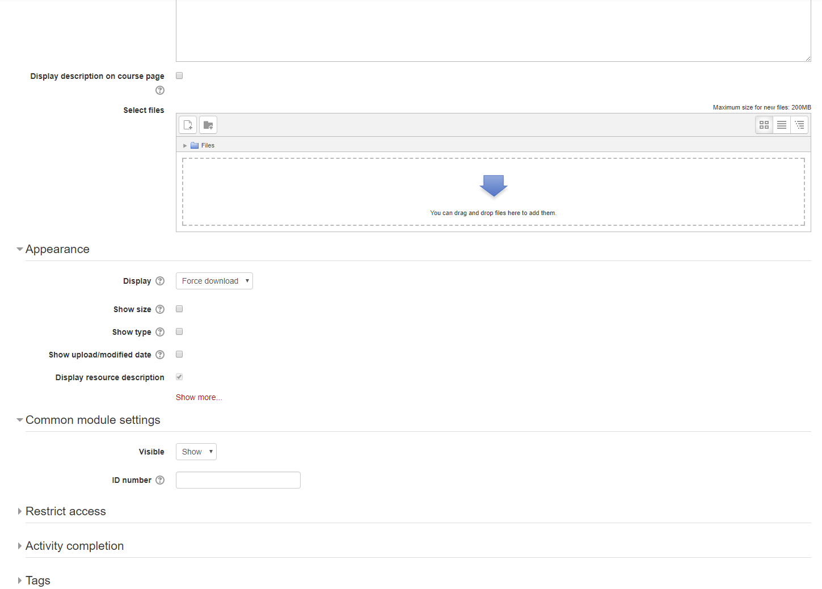The height and width of the screenshot is (589, 822).
Task: Toggle Display resource description checkbox
Action: (x=179, y=377)
